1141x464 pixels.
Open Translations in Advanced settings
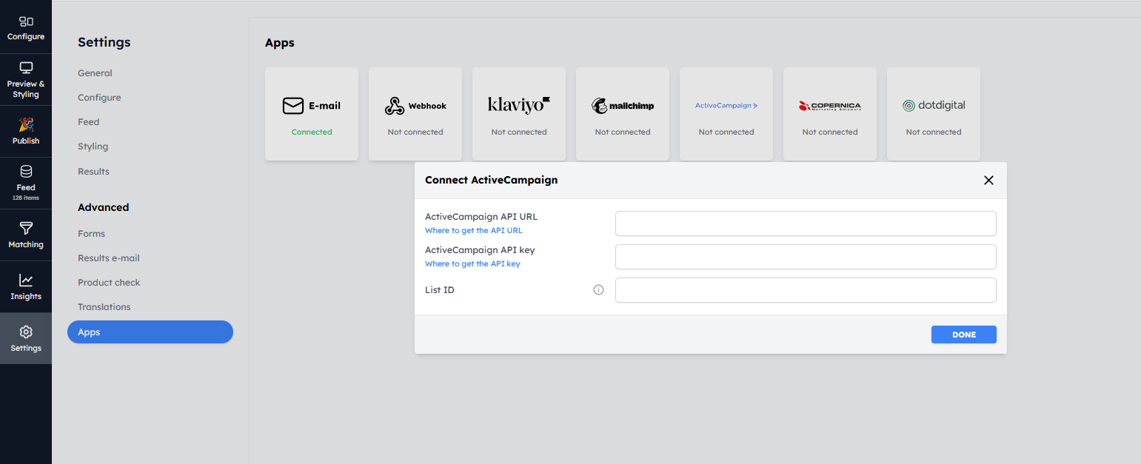104,307
